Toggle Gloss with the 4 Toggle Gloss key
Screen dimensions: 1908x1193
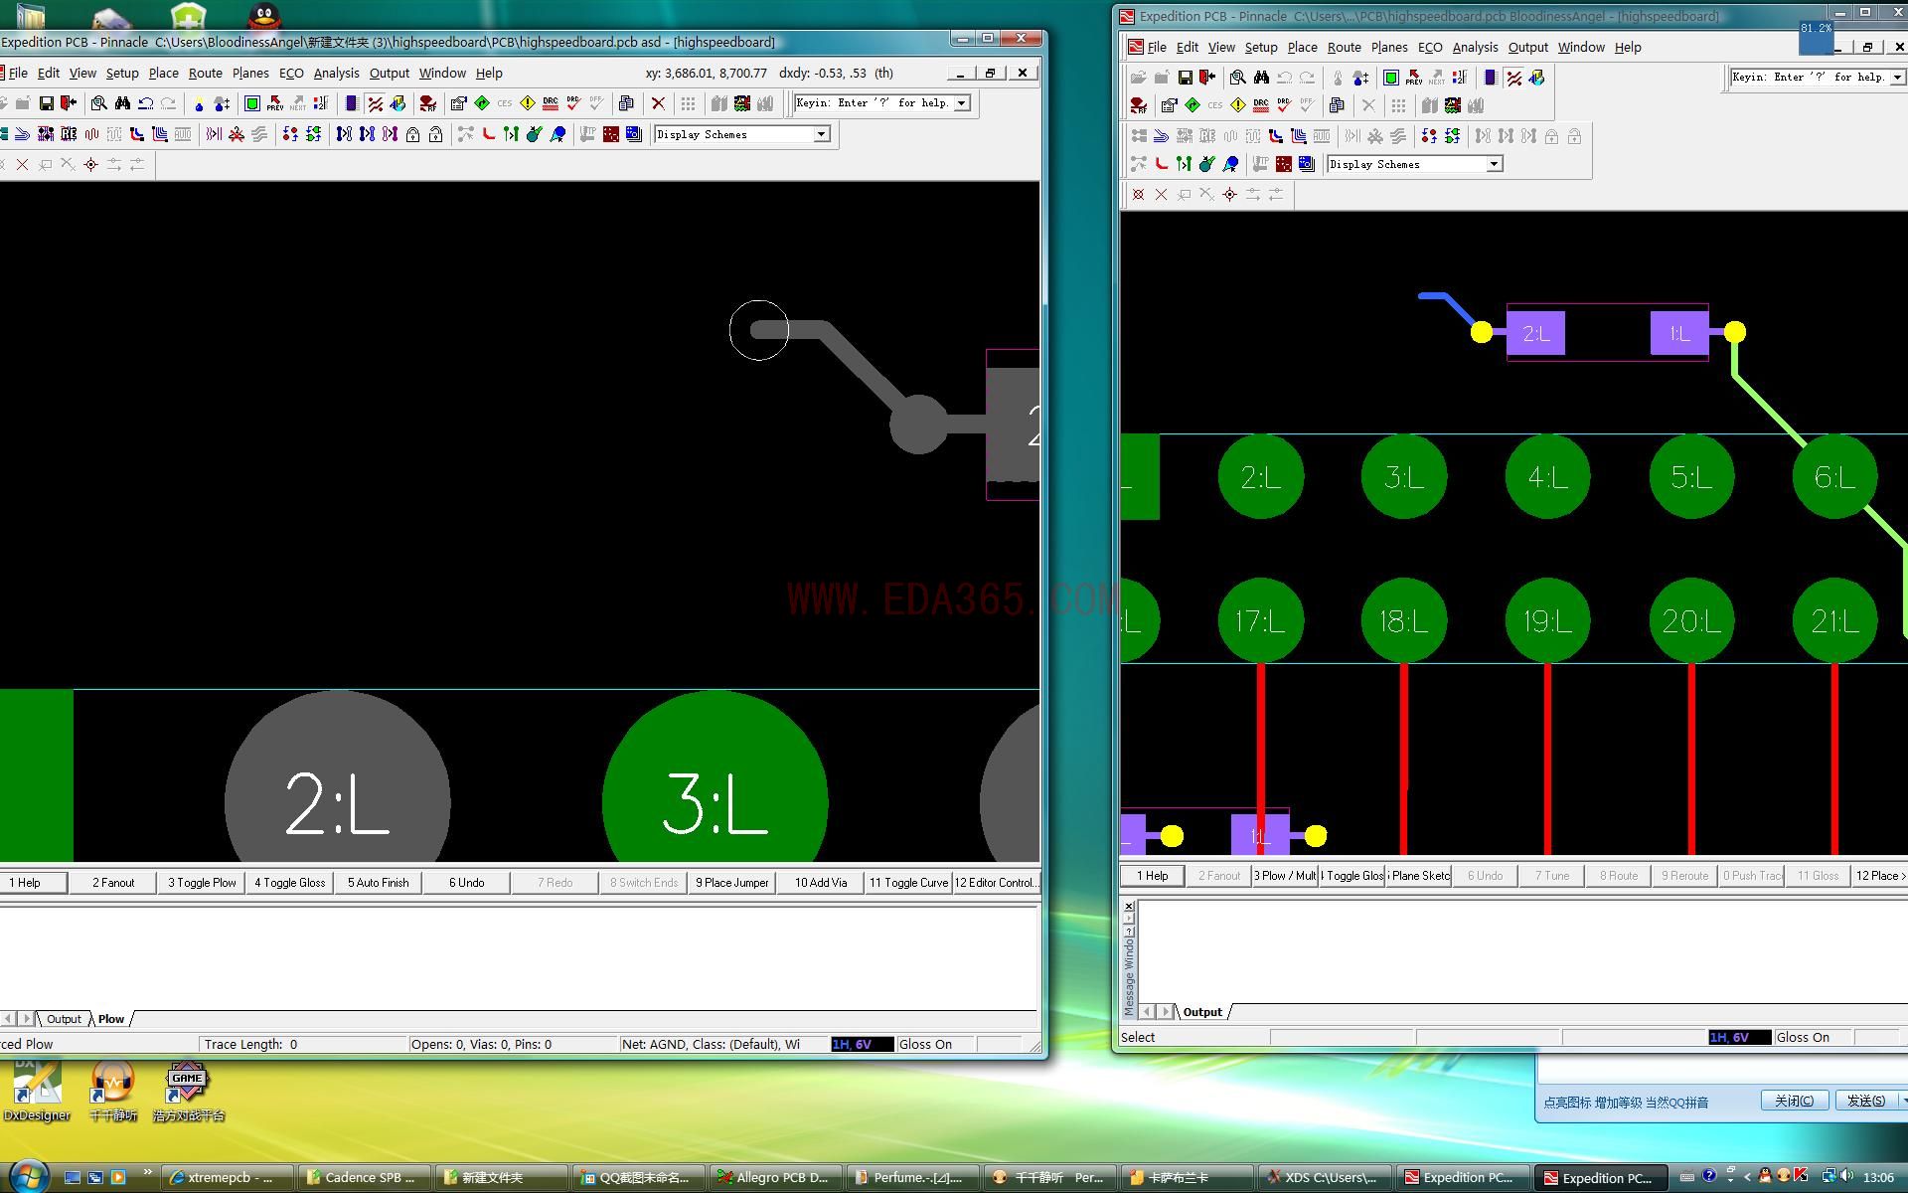click(289, 883)
